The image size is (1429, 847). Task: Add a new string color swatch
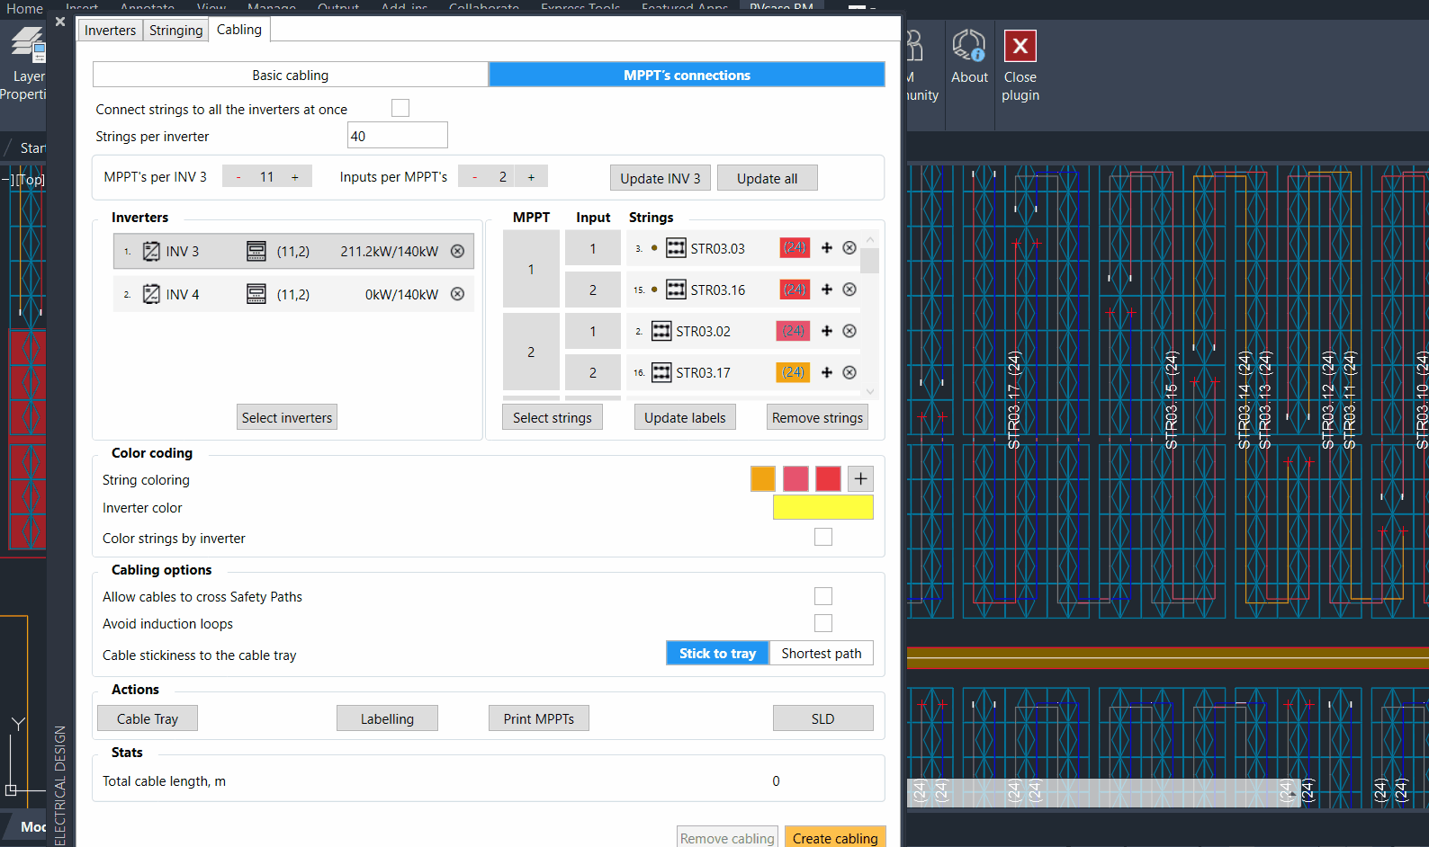pos(860,479)
